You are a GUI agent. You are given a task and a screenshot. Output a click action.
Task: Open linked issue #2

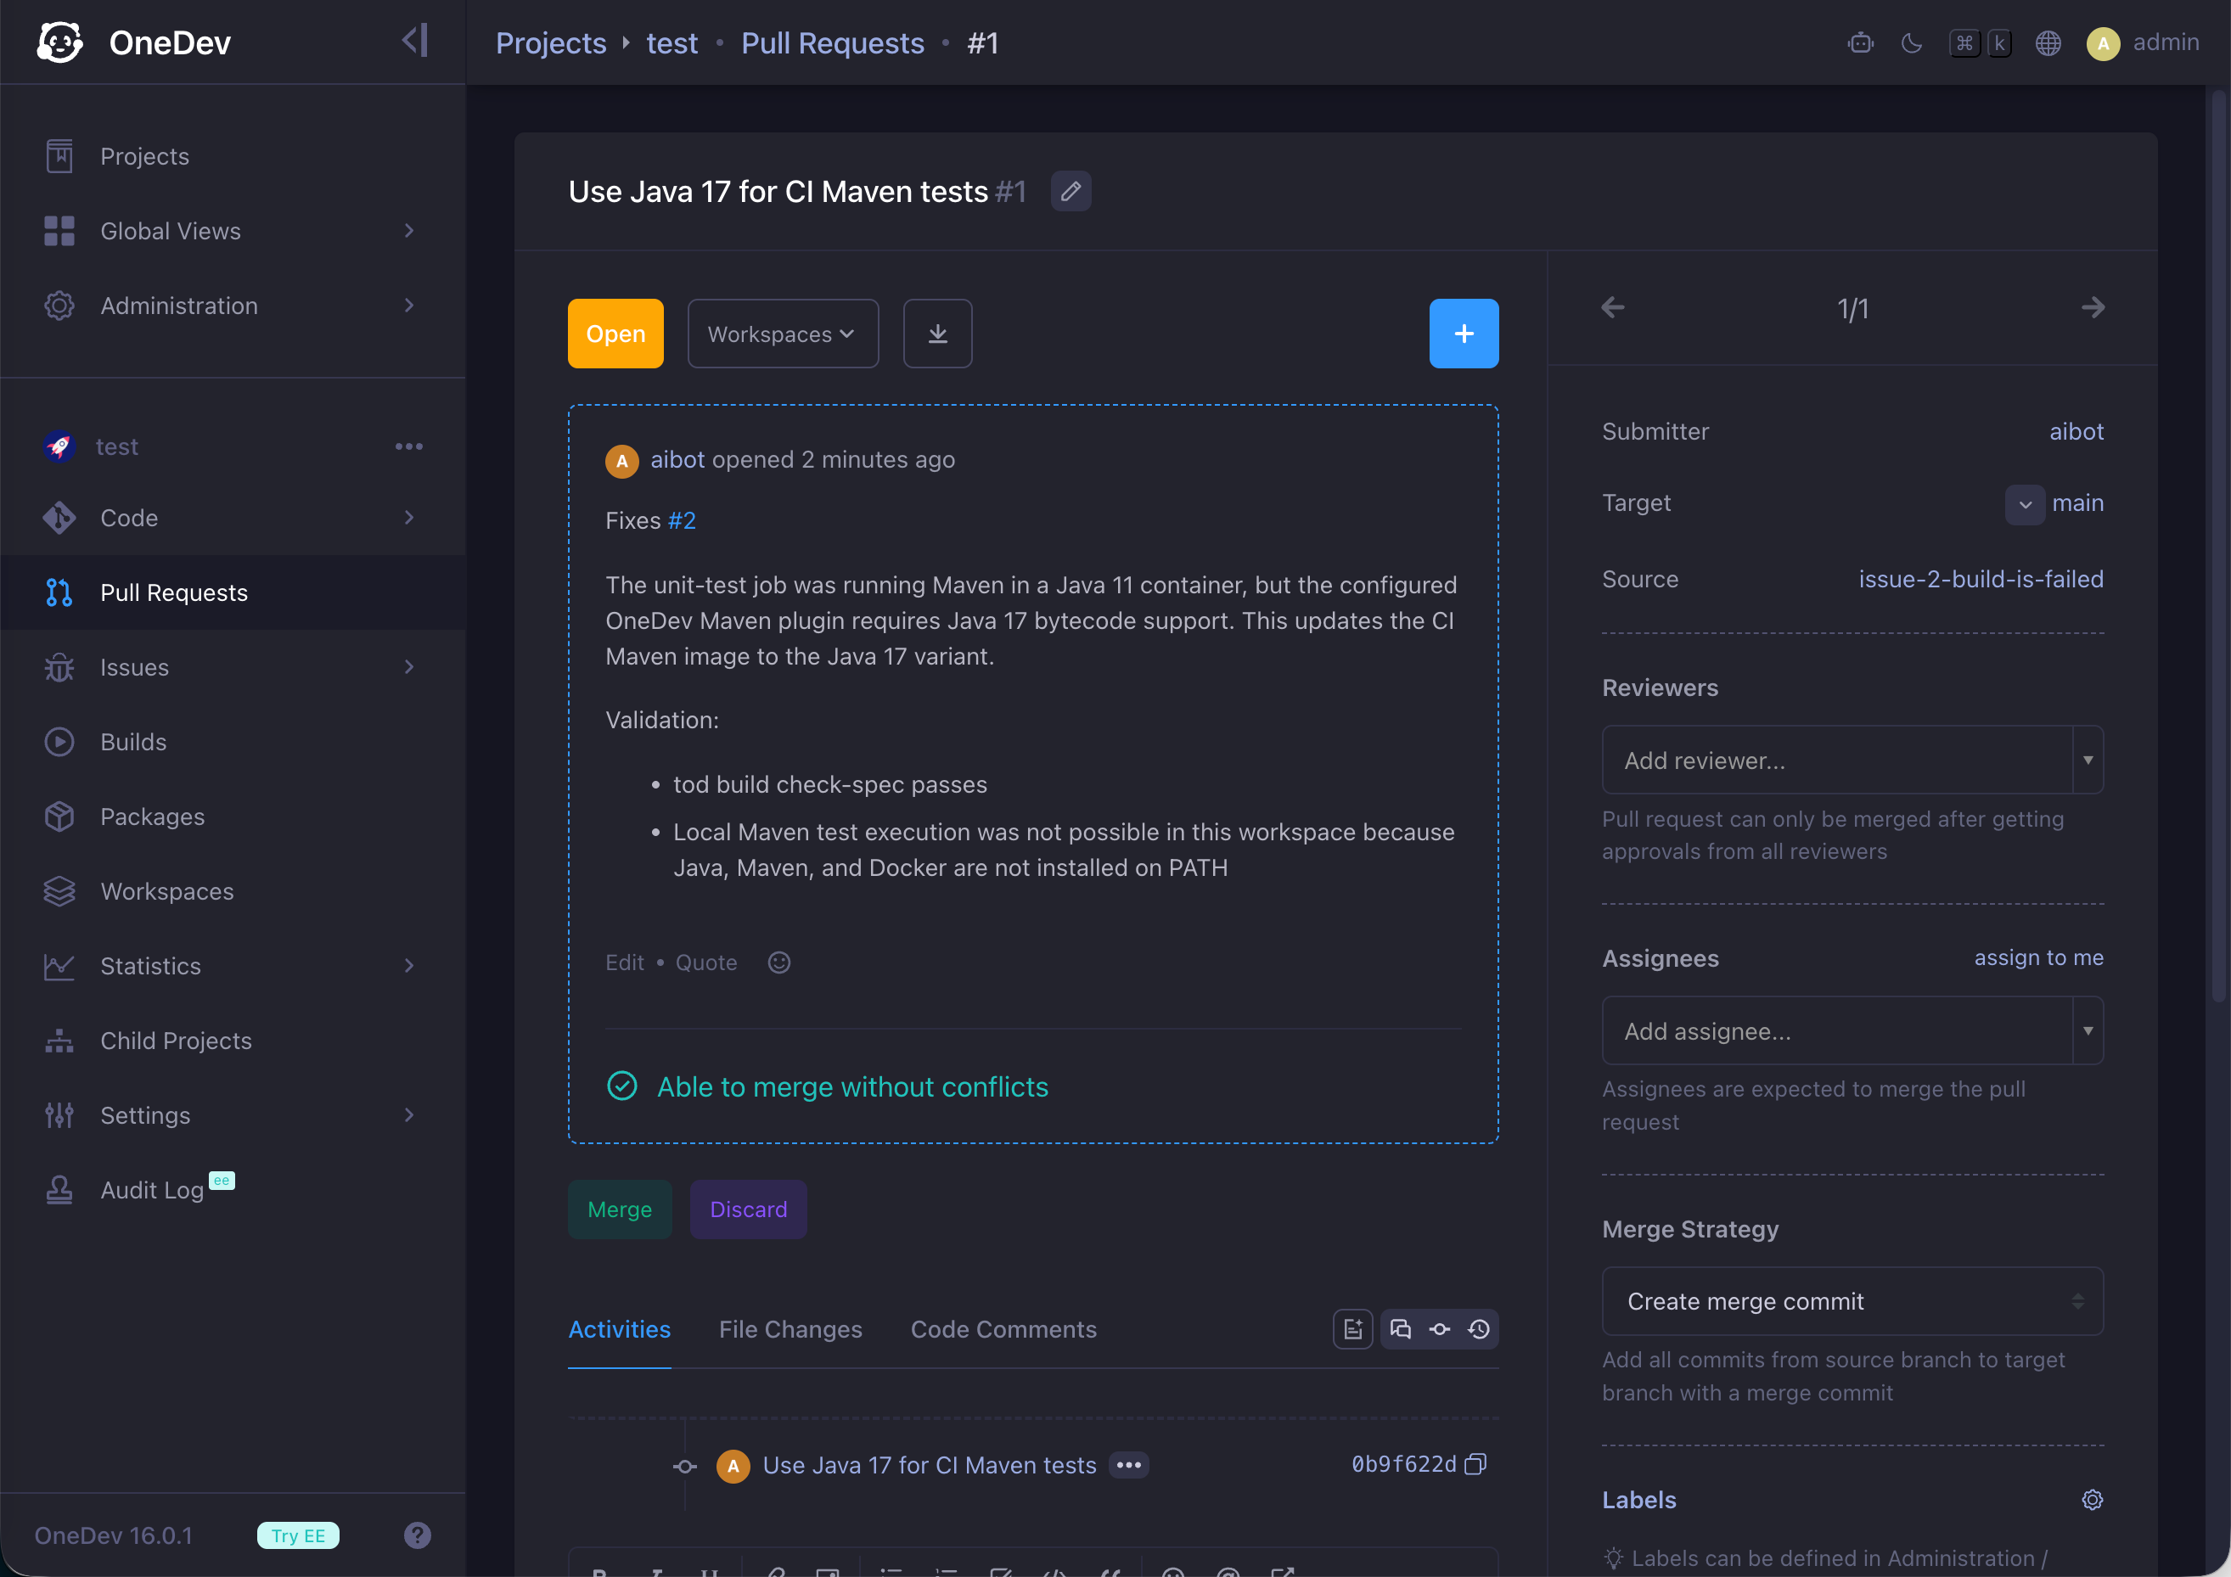coord(683,521)
